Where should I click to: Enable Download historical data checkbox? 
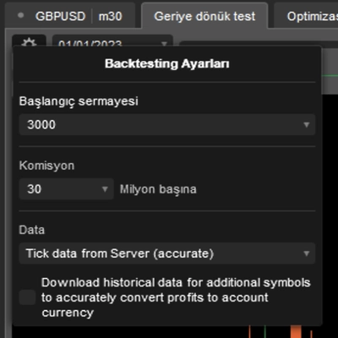[x=27, y=297]
